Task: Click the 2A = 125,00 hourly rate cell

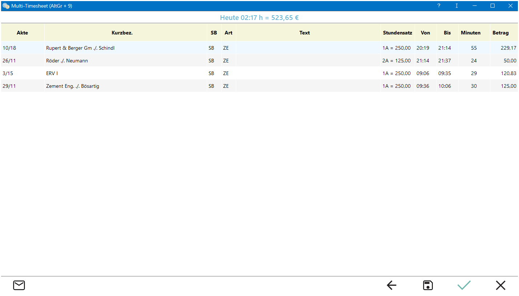Action: point(397,61)
